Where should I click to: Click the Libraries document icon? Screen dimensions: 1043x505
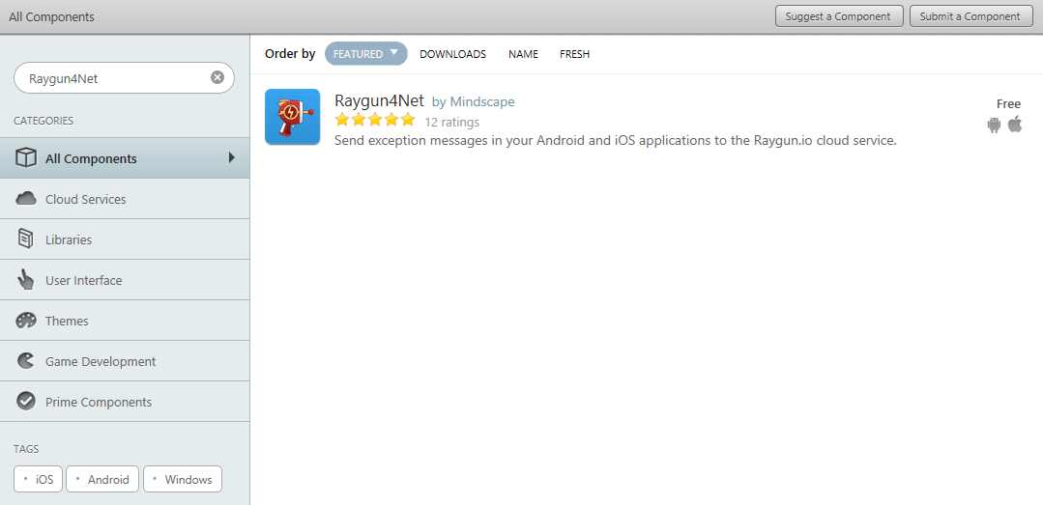[25, 239]
